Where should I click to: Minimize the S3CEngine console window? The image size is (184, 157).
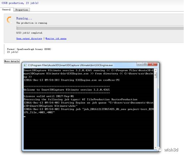[139, 64]
